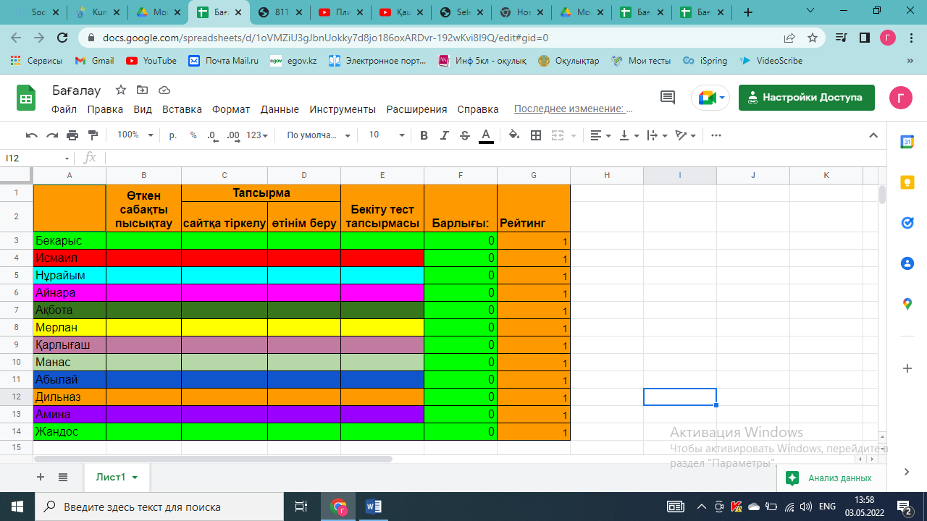Screen dimensions: 927x521
Task: Open the Gmail bookmark
Action: [x=95, y=61]
